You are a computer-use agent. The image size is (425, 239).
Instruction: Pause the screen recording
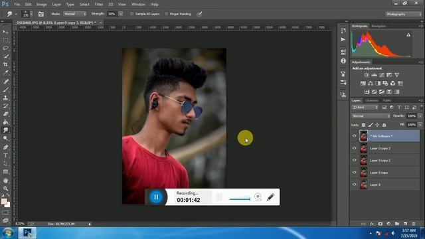[156, 197]
